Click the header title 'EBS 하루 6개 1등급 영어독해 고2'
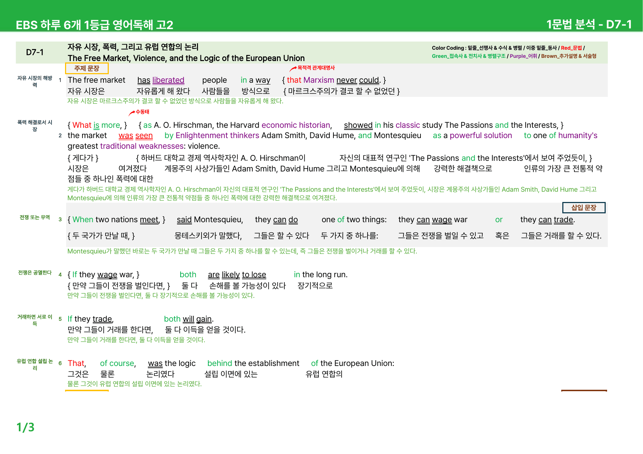 [x=95, y=25]
